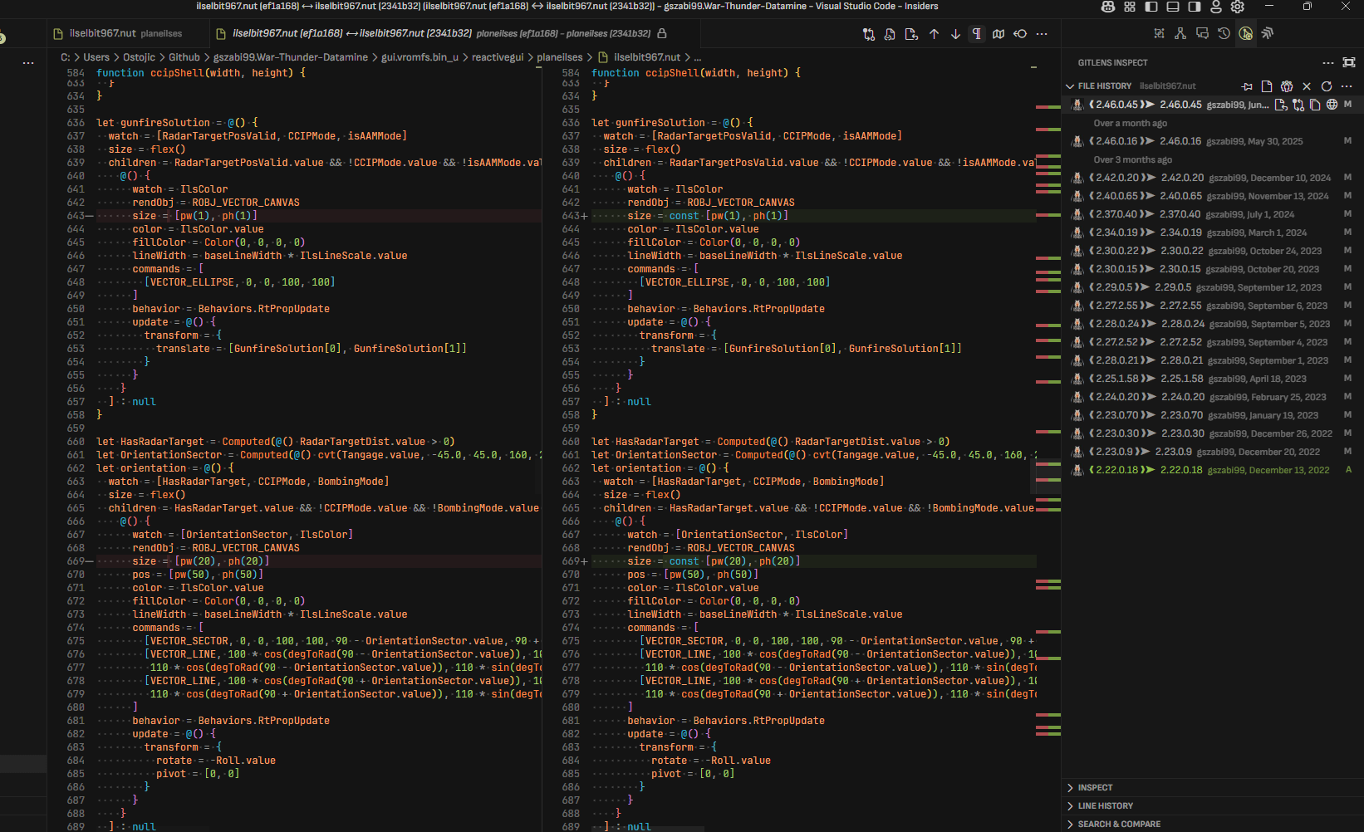Select commit 2.22.0.18 December 13, 2022
The image size is (1364, 832).
(1213, 470)
